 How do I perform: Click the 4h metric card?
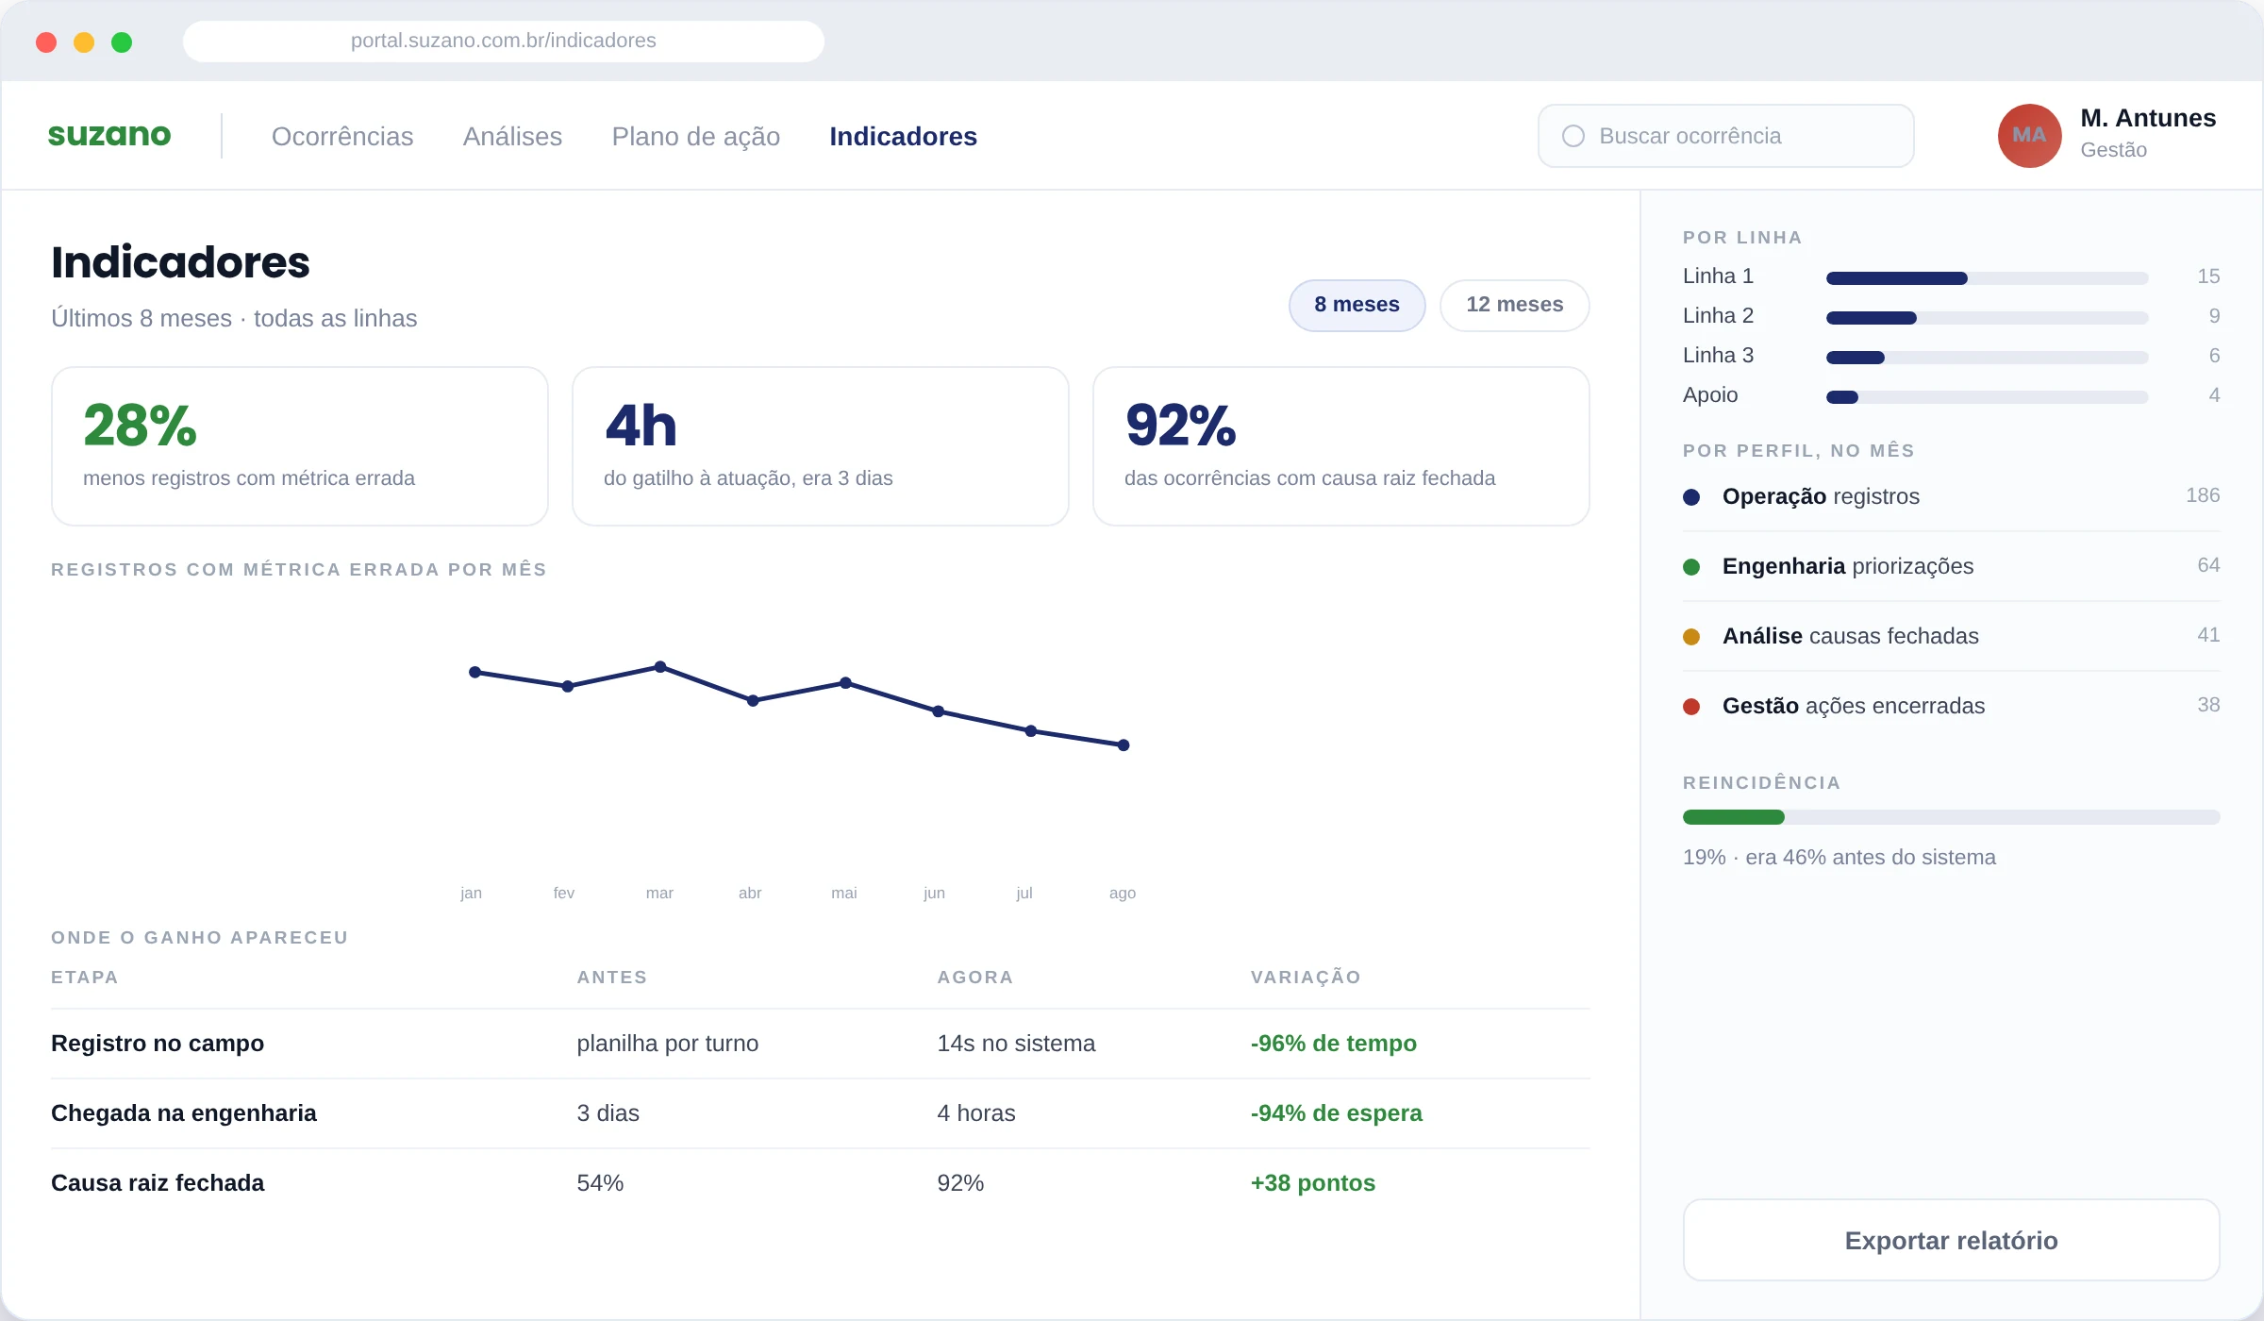coord(820,446)
